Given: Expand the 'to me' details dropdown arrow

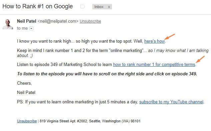Looking at the screenshot, I should point(31,28).
